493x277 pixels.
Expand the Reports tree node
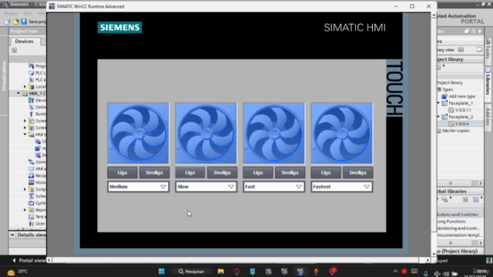pyautogui.click(x=25, y=210)
